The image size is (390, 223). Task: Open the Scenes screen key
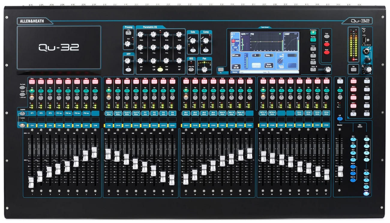(313, 62)
